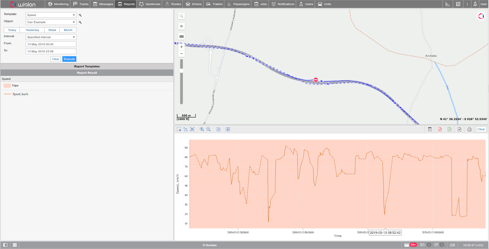The image size is (489, 249).
Task: Select the Week interval preset
Action: click(52, 30)
